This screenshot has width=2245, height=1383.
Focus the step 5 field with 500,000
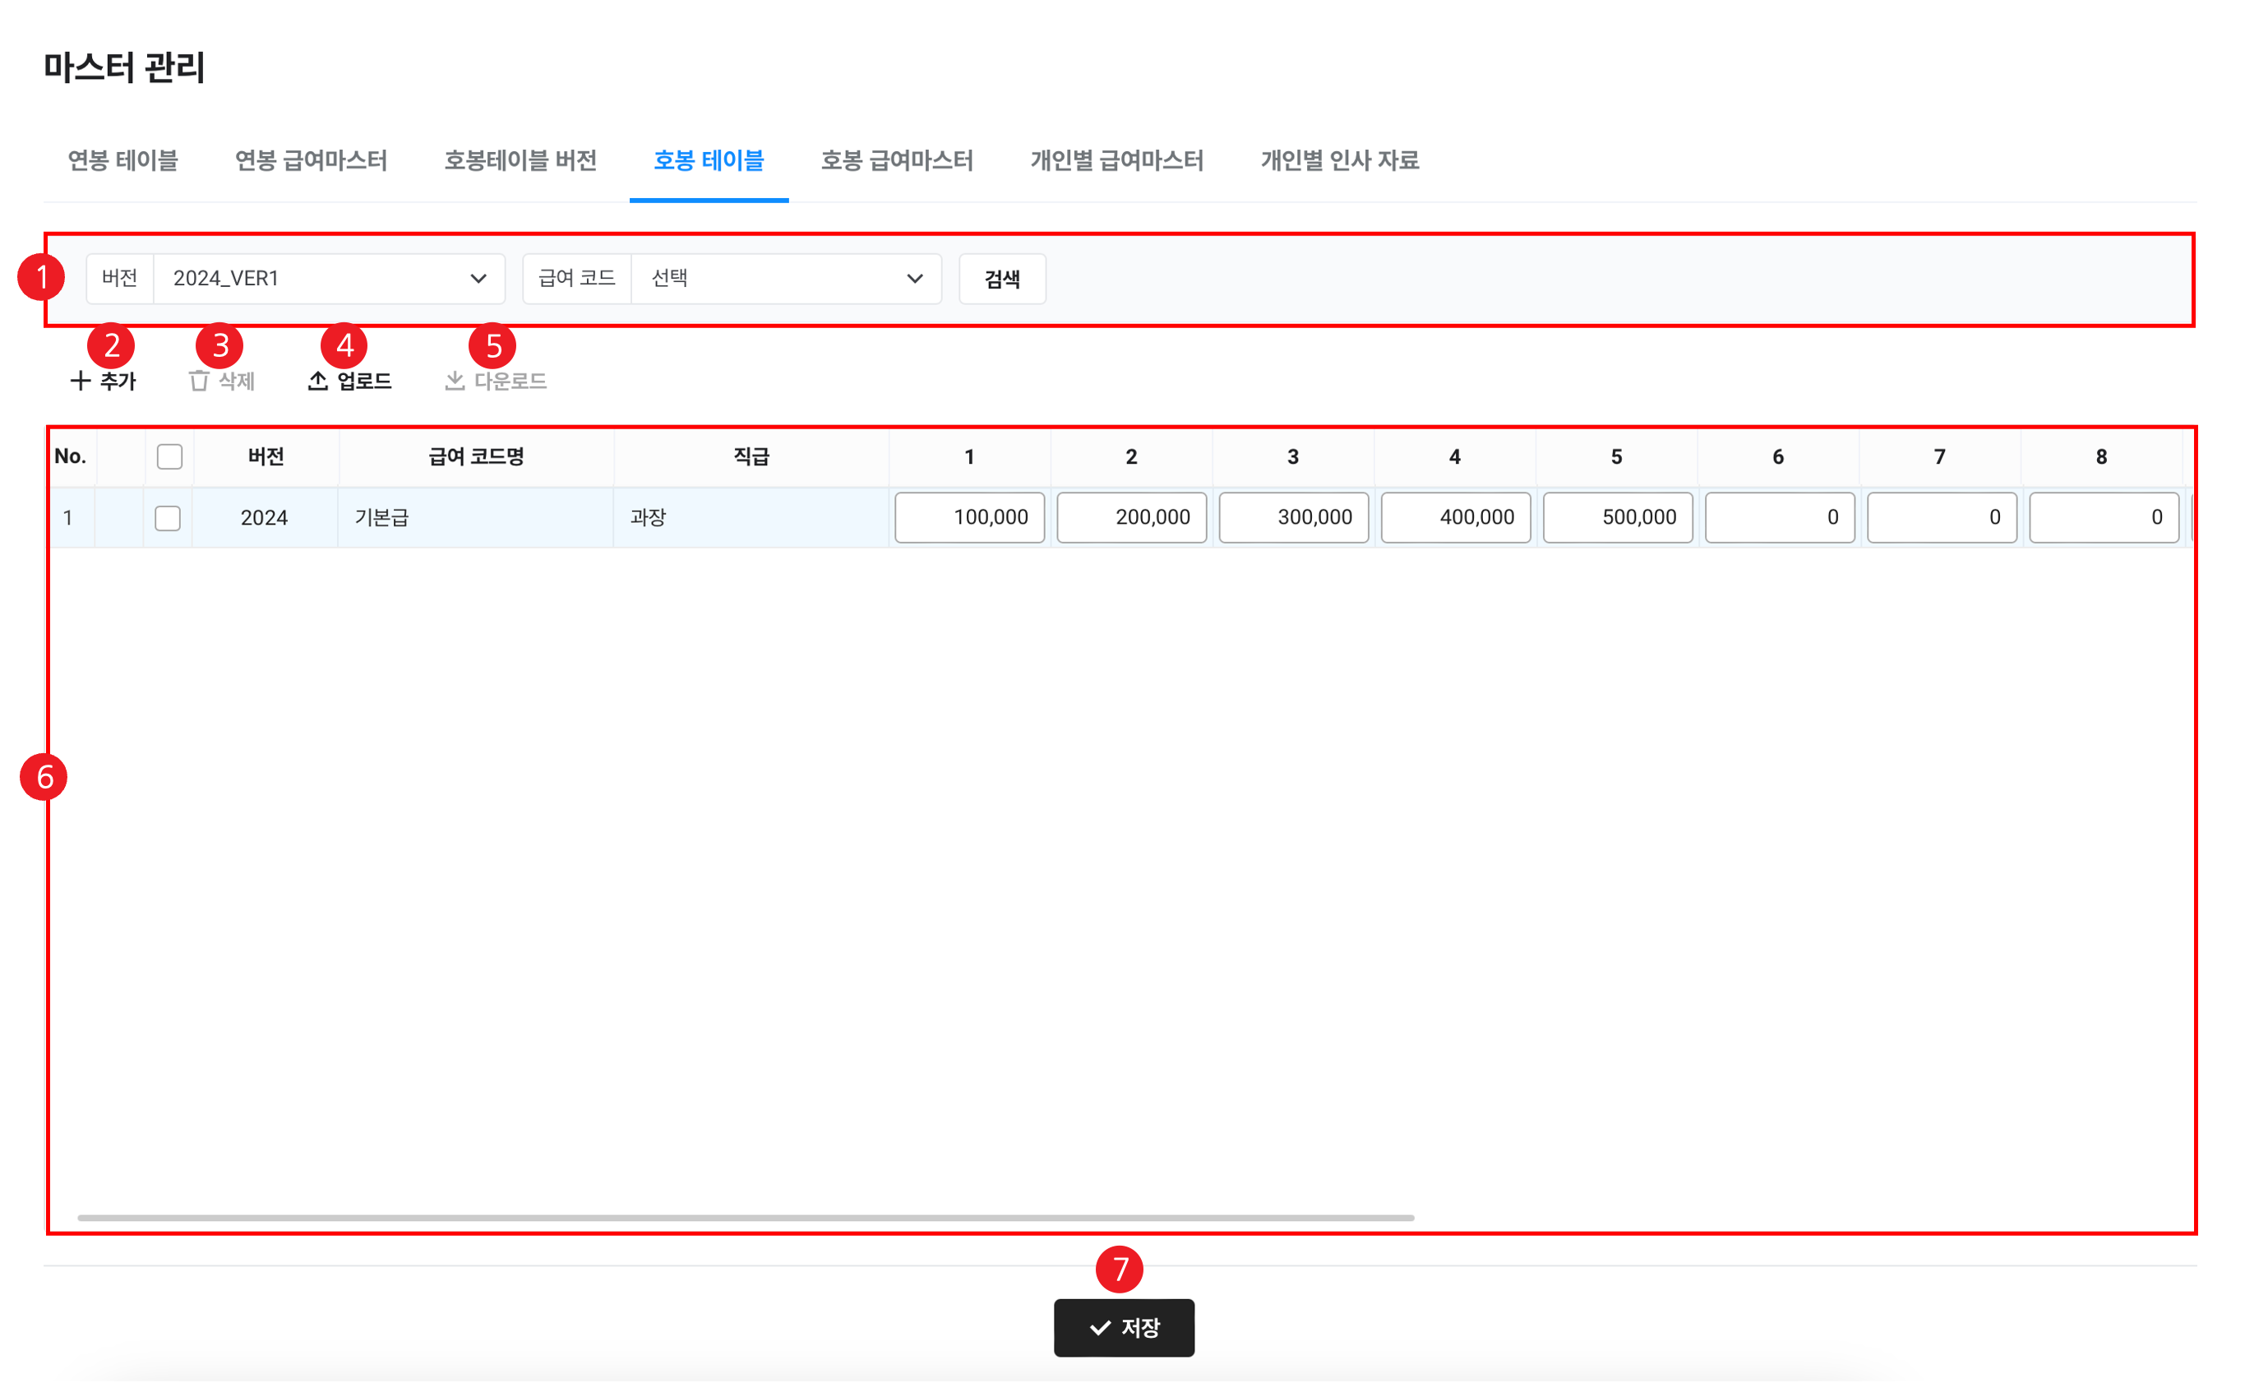1617,518
